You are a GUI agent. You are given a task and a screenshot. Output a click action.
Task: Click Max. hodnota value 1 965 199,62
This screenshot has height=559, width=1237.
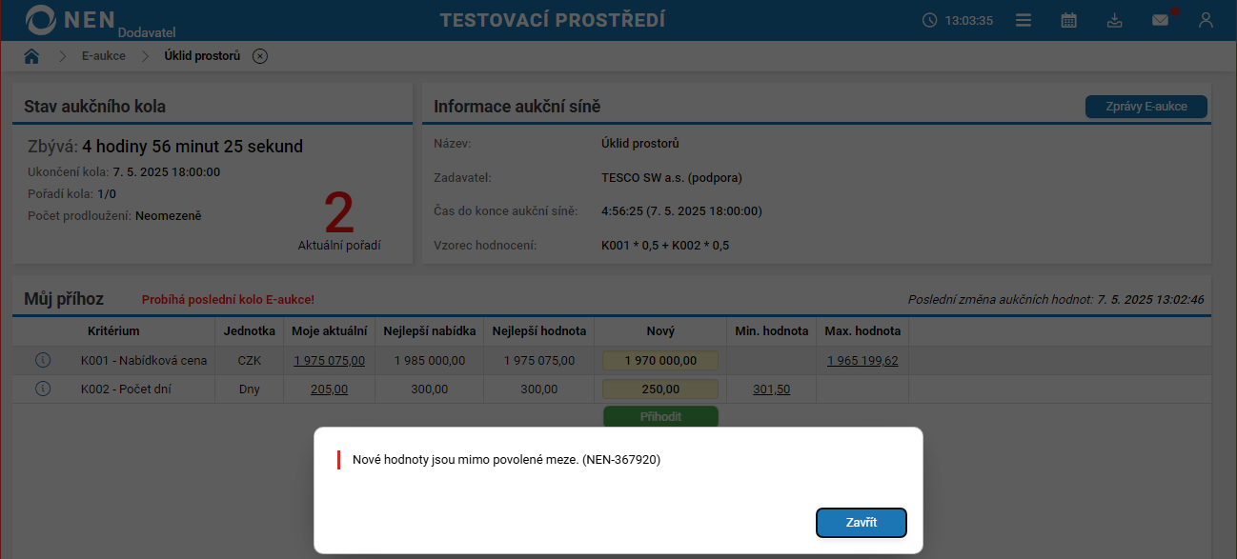862,361
